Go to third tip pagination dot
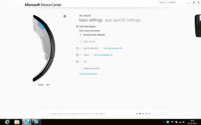This screenshot has width=201, height=125. tap(143, 114)
